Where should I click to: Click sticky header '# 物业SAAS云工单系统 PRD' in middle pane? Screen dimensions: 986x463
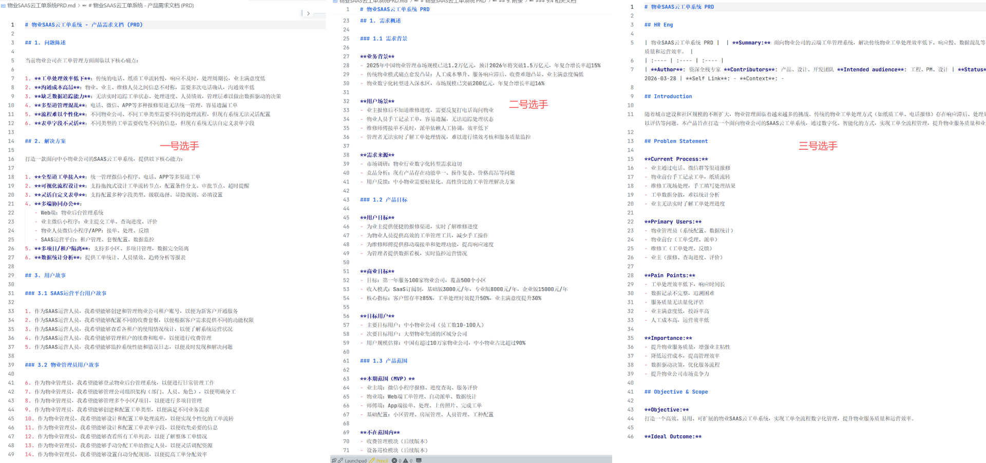(394, 9)
